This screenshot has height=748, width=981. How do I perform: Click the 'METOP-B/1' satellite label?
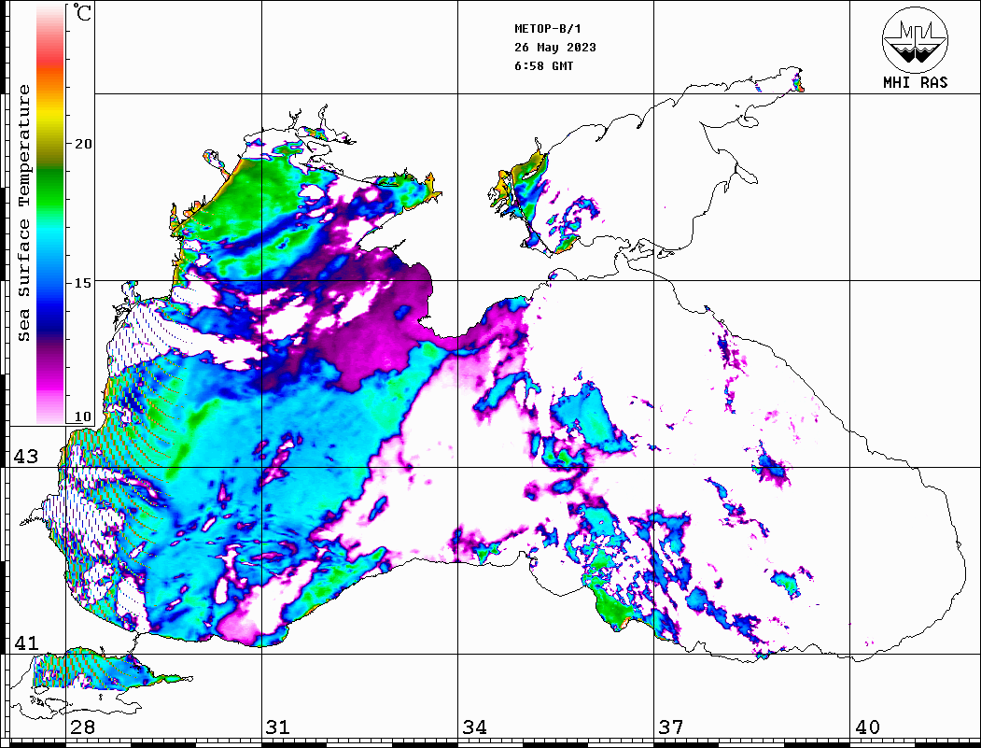(547, 29)
